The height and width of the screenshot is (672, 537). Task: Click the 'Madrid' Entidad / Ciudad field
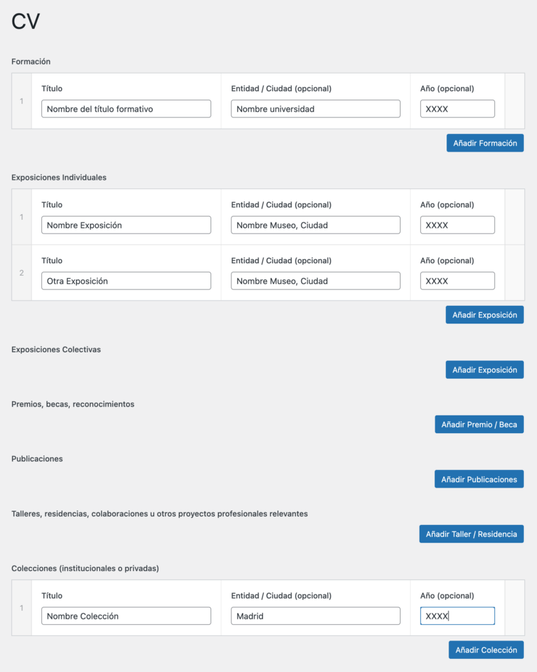coord(315,616)
